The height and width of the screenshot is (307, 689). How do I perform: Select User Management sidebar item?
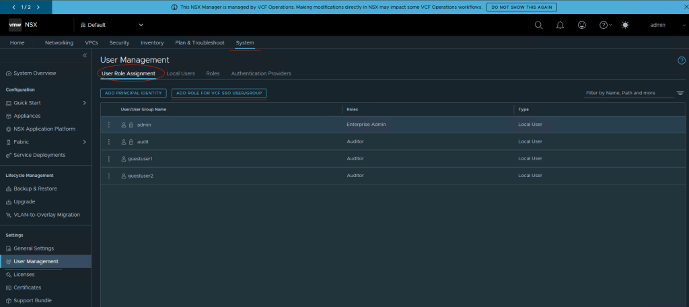pos(46,261)
